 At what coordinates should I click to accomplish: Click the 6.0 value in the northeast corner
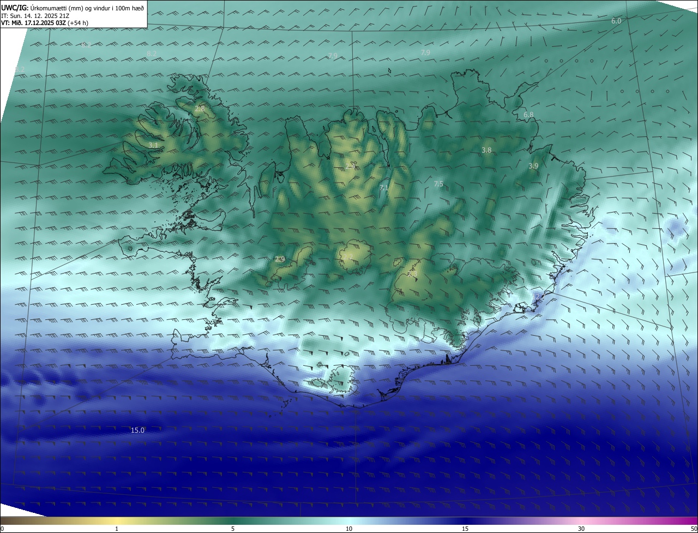[x=616, y=21]
